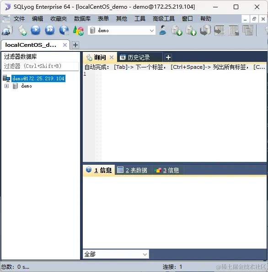Select the localCentOS_d... connection tab
Screen dimensions: 268x272
pos(35,45)
